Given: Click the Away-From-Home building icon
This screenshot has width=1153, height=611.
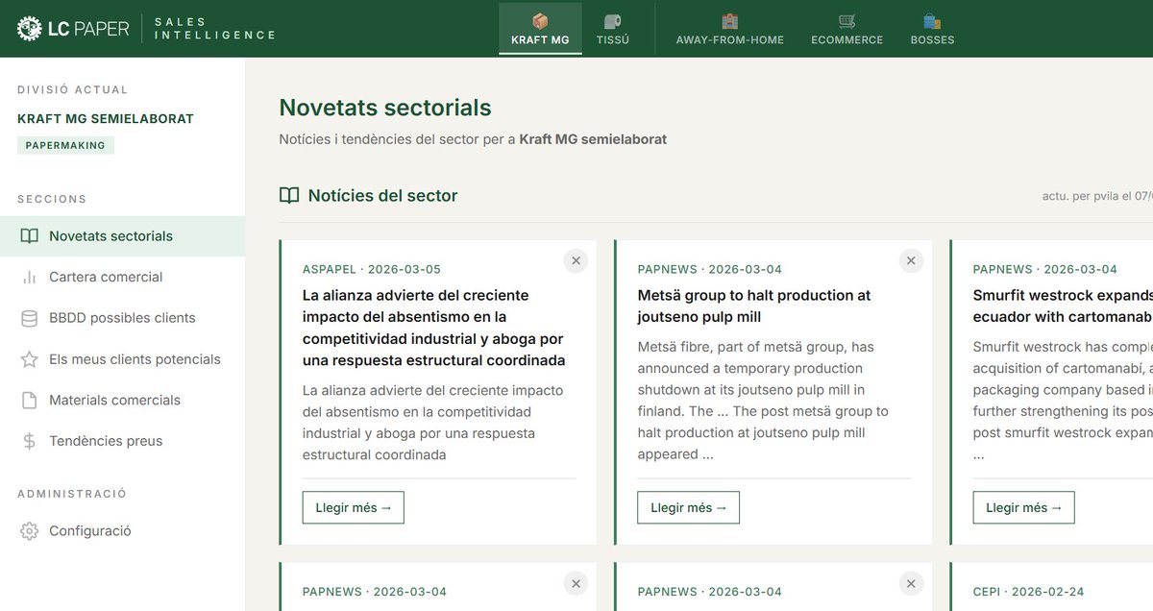Looking at the screenshot, I should tap(730, 21).
